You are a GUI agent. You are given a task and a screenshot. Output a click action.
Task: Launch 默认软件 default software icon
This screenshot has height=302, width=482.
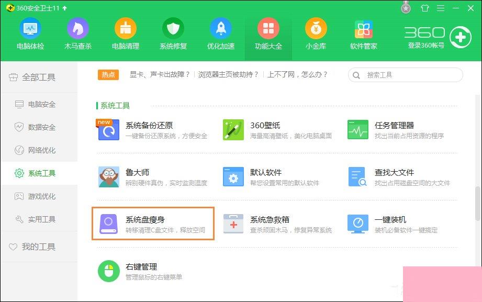(x=233, y=177)
